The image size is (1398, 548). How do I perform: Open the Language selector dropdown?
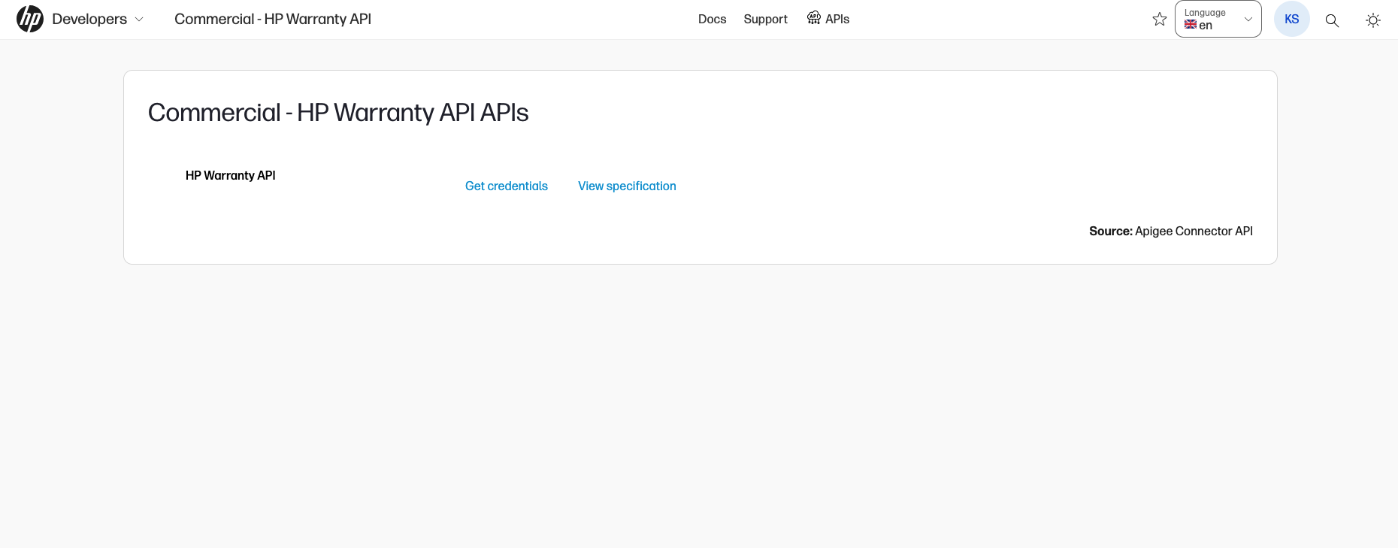pyautogui.click(x=1218, y=19)
